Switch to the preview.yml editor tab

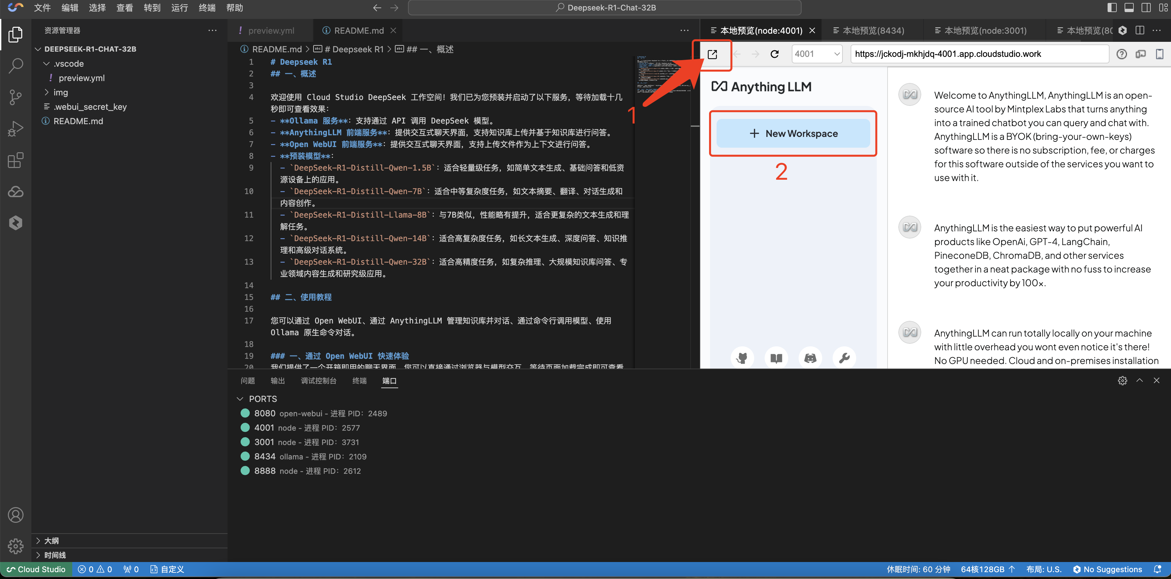[x=271, y=30]
